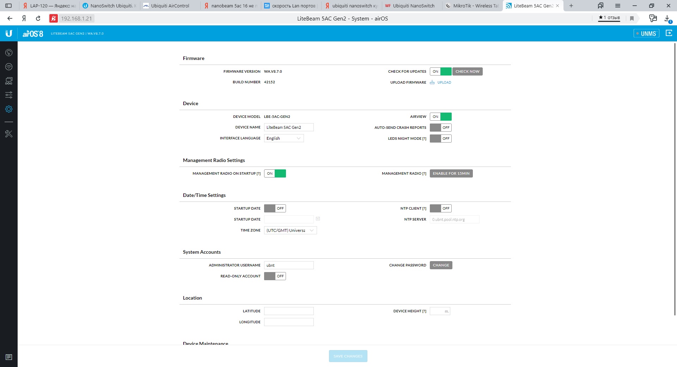The image size is (677, 367).
Task: Open the System gear sidebar icon
Action: (9, 109)
